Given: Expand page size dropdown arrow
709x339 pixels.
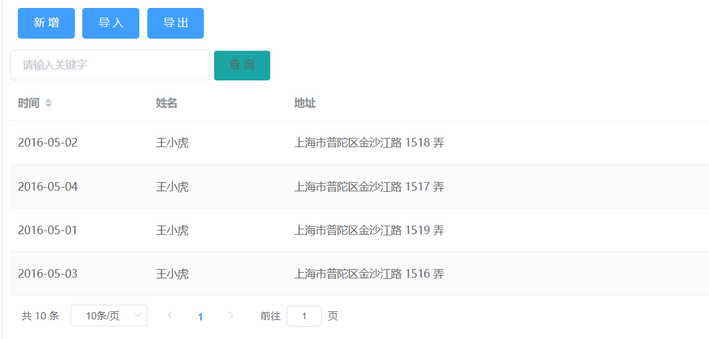Looking at the screenshot, I should [138, 316].
